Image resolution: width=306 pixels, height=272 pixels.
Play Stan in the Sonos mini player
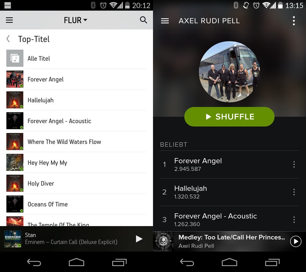pos(139,239)
